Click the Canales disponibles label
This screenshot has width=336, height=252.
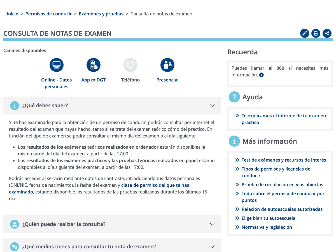point(25,50)
